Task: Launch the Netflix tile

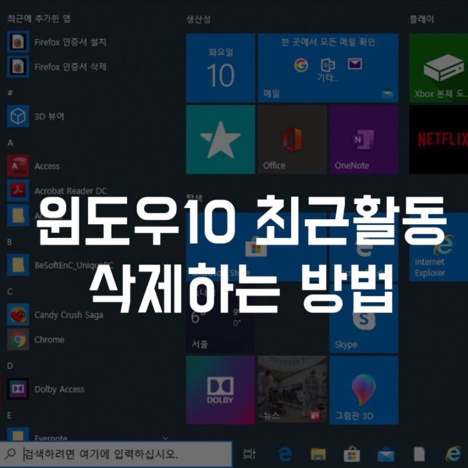Action: tap(438, 139)
